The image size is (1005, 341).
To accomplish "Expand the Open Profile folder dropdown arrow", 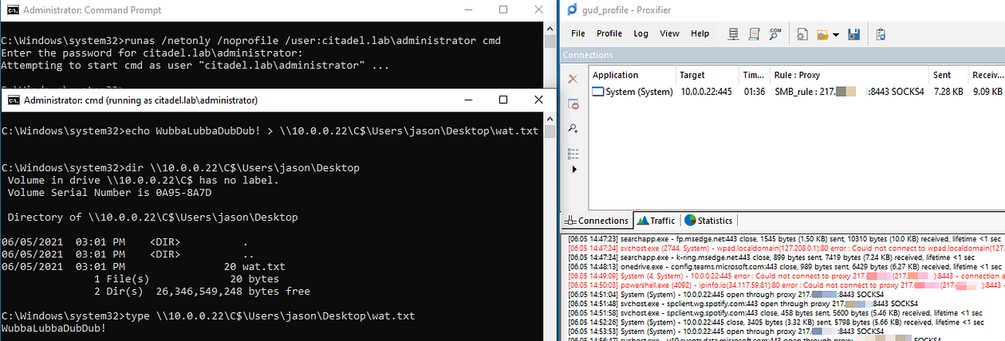I will point(835,34).
